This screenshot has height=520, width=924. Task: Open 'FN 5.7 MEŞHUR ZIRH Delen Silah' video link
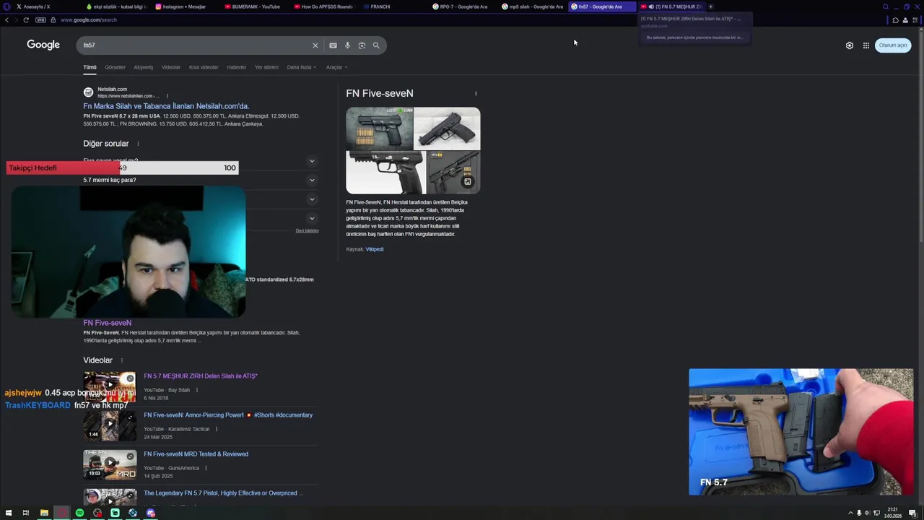click(x=201, y=376)
